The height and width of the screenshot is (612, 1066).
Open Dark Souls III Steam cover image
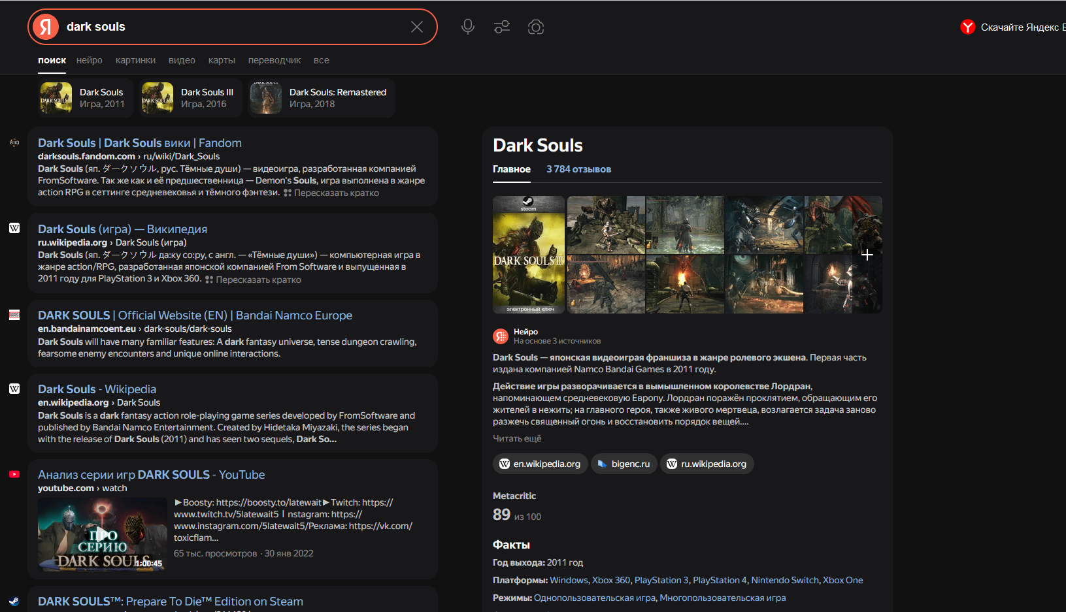pyautogui.click(x=529, y=255)
